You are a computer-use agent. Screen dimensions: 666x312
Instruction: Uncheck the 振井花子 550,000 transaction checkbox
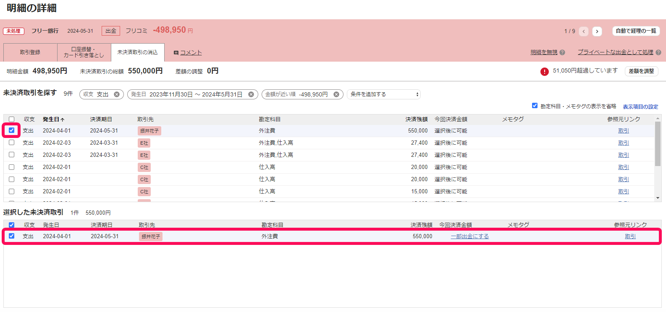pos(12,130)
